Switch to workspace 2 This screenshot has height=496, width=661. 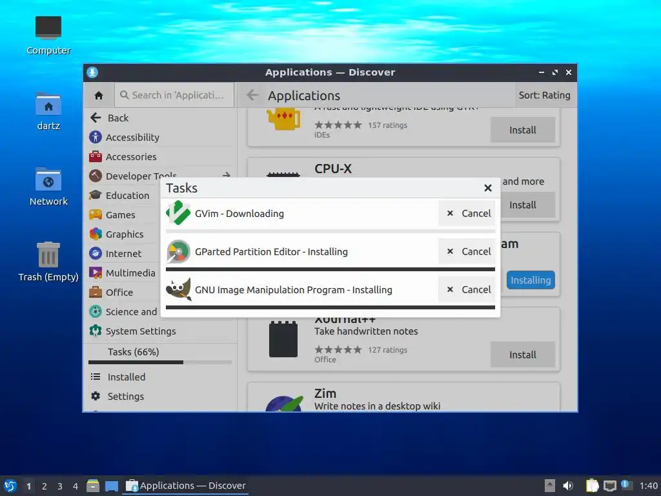[x=45, y=486]
